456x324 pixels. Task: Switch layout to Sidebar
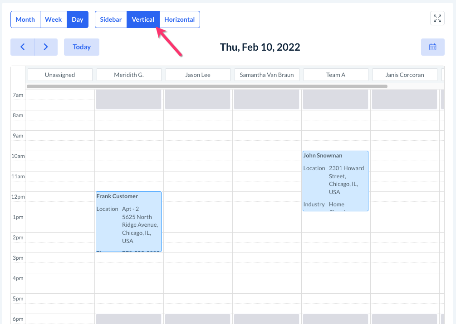(111, 19)
